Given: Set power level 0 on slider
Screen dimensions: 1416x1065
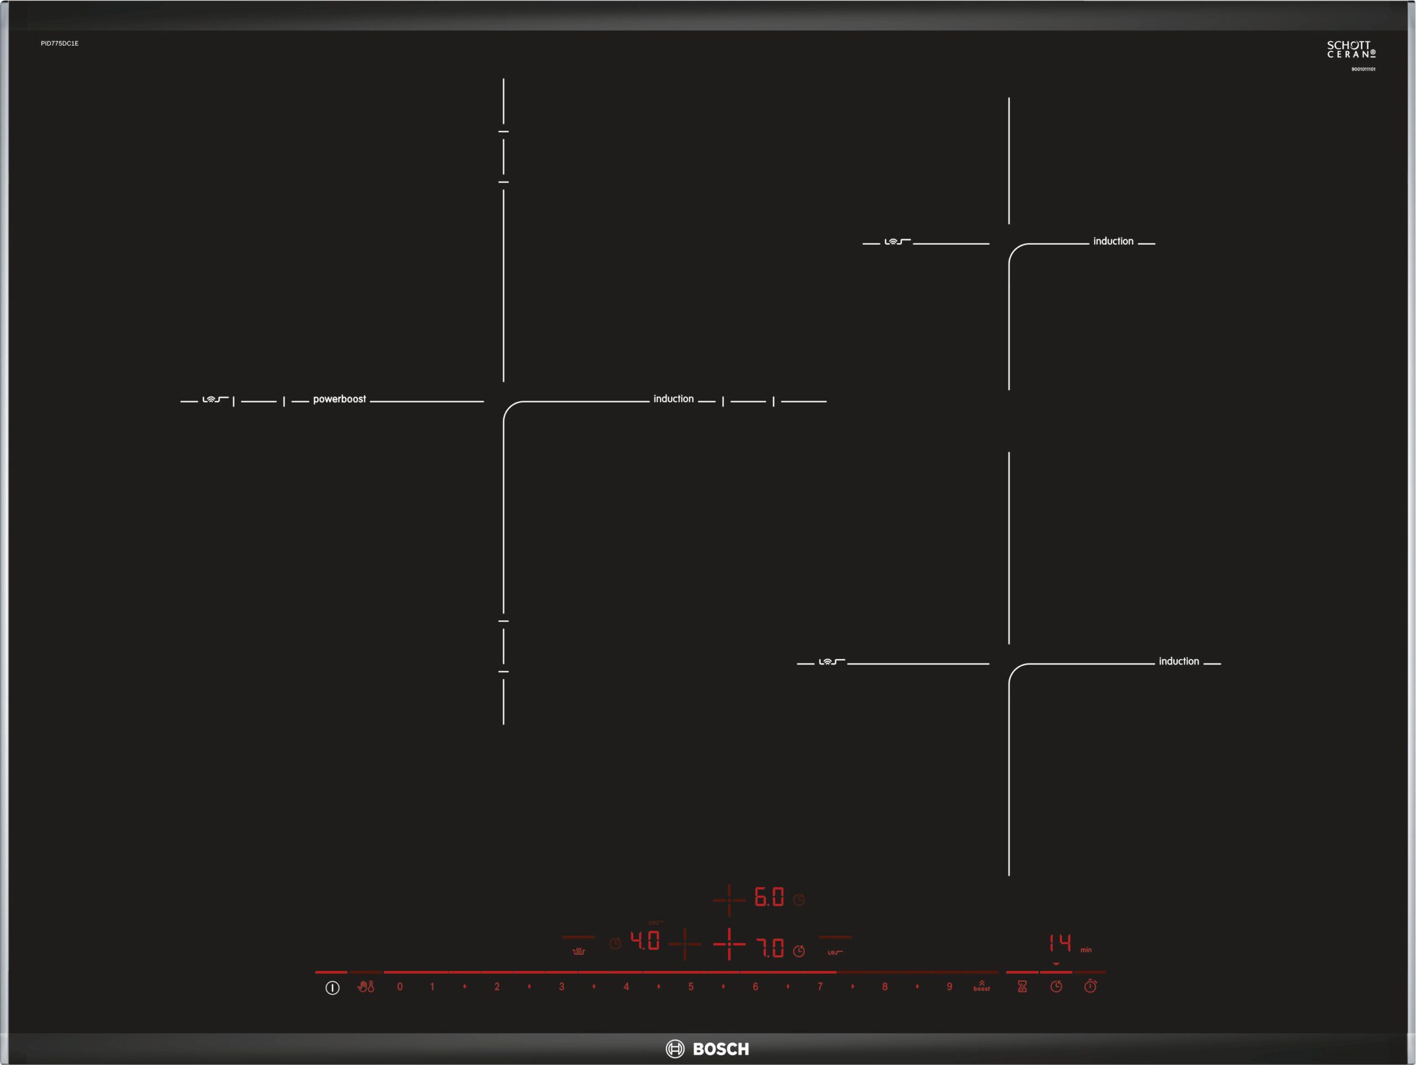Looking at the screenshot, I should [400, 987].
